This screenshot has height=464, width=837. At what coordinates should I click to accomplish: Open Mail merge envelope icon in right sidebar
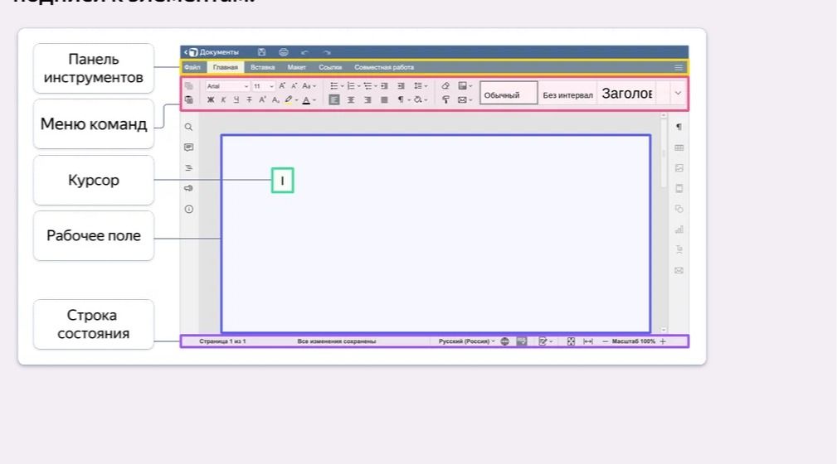point(679,270)
